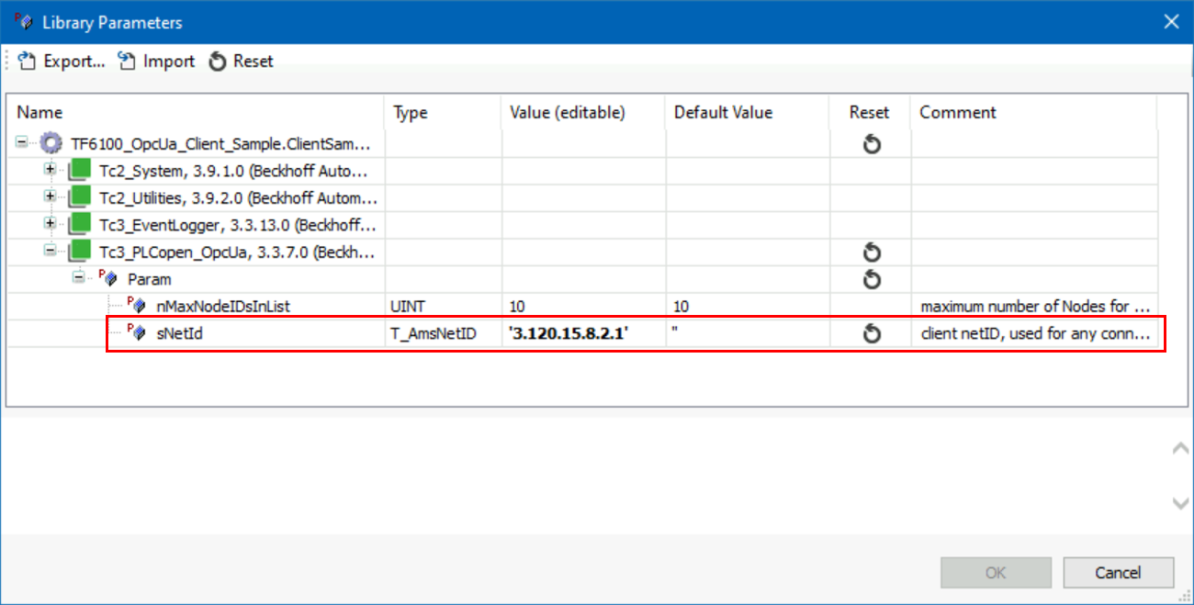The width and height of the screenshot is (1194, 605).
Task: Expand the Tc3_EventLogger library node
Action: (51, 225)
